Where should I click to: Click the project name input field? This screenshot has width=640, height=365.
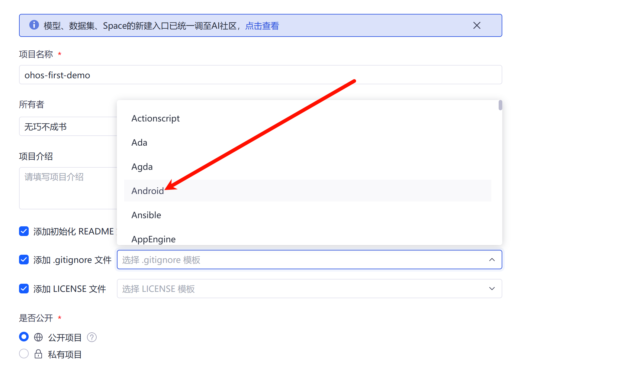pyautogui.click(x=260, y=75)
